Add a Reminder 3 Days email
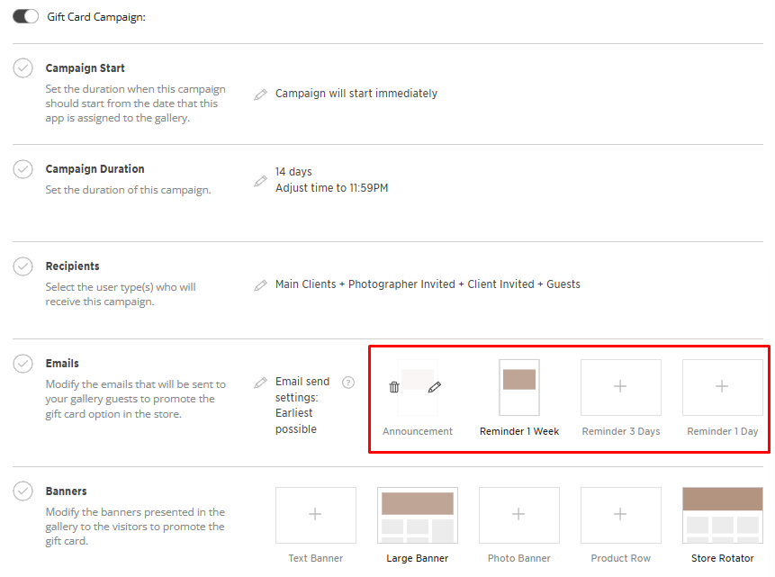The image size is (775, 577). 620,387
